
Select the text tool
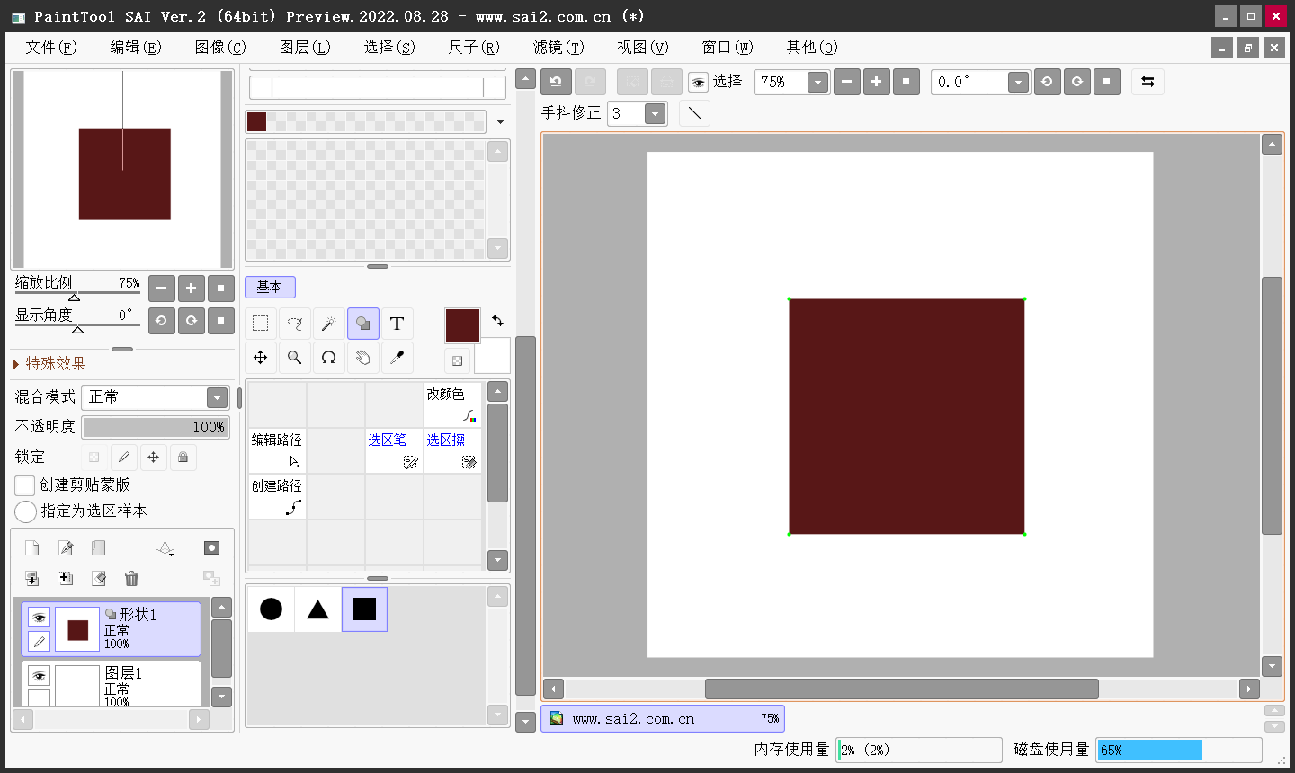point(397,324)
